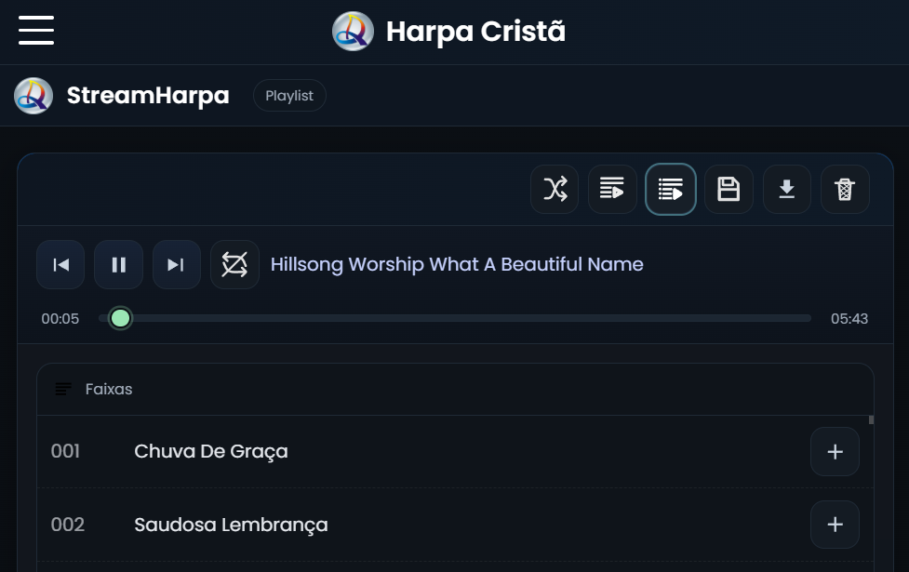The height and width of the screenshot is (572, 909).
Task: Download the playlist
Action: 786,190
